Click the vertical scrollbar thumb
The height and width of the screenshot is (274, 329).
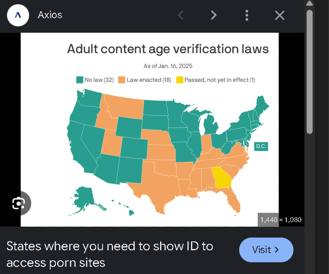pyautogui.click(x=309, y=72)
